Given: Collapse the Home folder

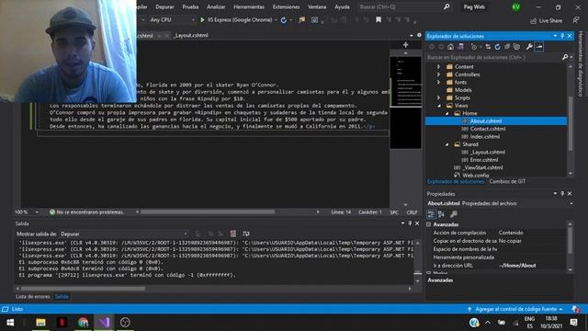Looking at the screenshot, I should pos(447,113).
